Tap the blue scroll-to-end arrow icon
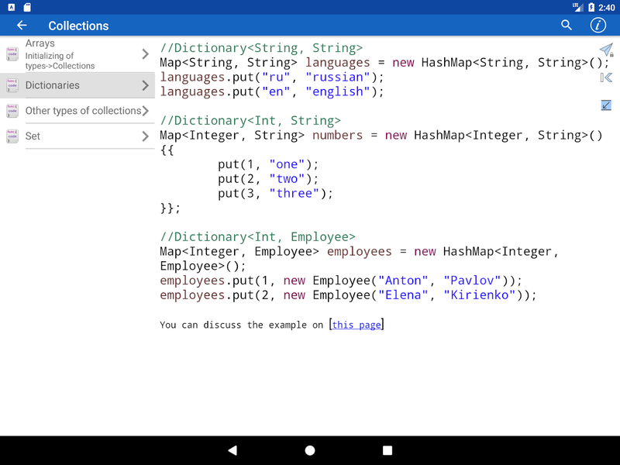This screenshot has height=465, width=620. tap(605, 105)
